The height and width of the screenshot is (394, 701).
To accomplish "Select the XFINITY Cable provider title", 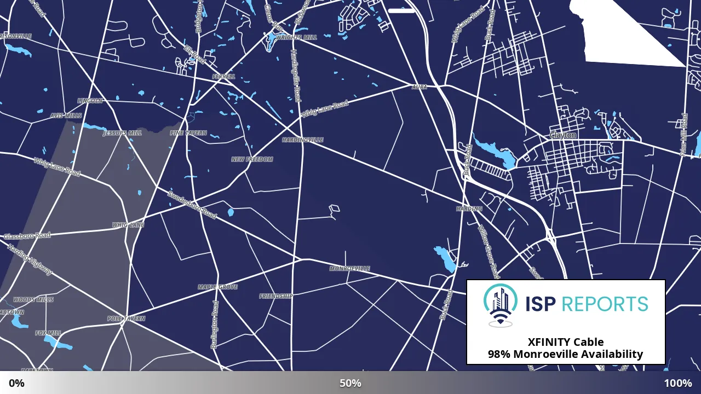I will tap(566, 342).
